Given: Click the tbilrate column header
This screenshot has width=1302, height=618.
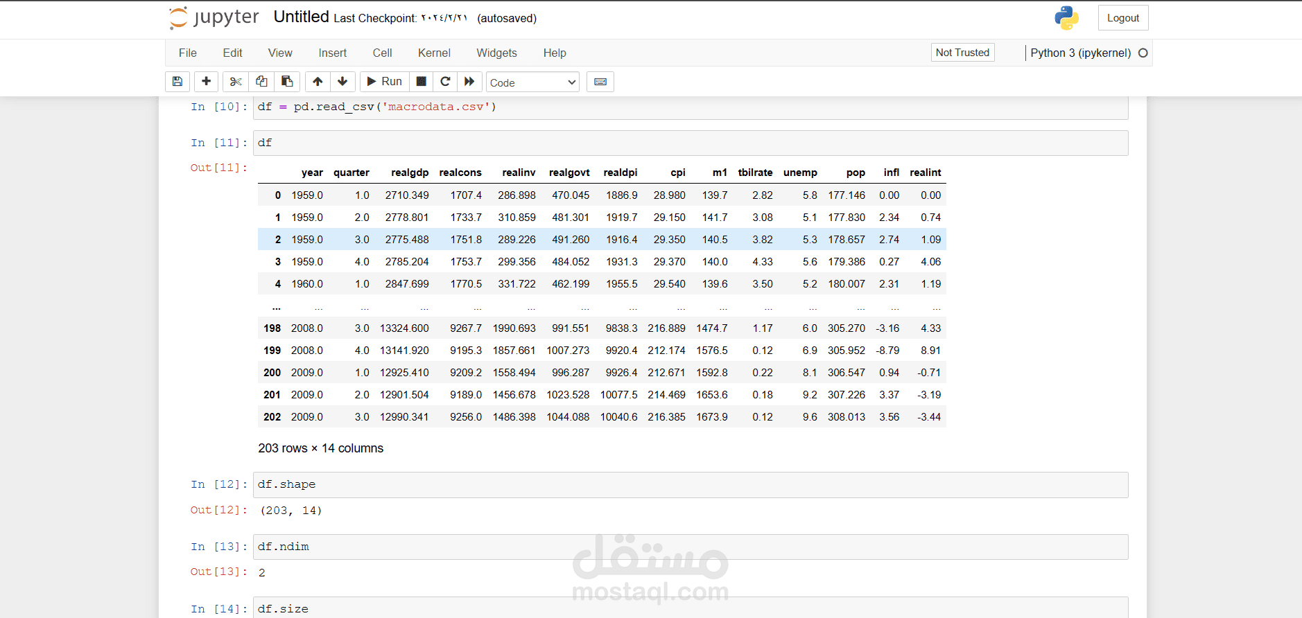Looking at the screenshot, I should 755,173.
